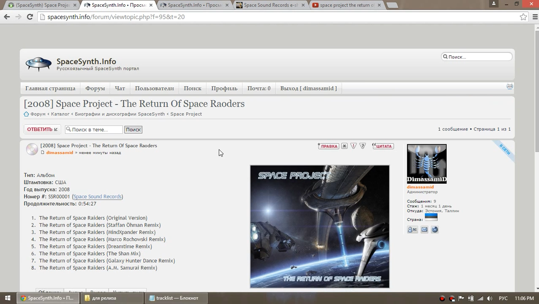Open the Профиль menu item

224,88
